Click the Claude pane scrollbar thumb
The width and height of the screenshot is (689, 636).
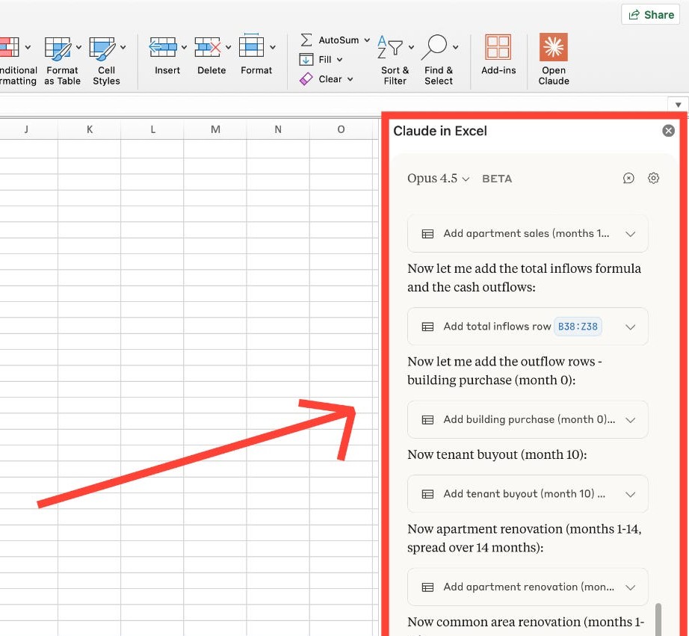click(658, 620)
